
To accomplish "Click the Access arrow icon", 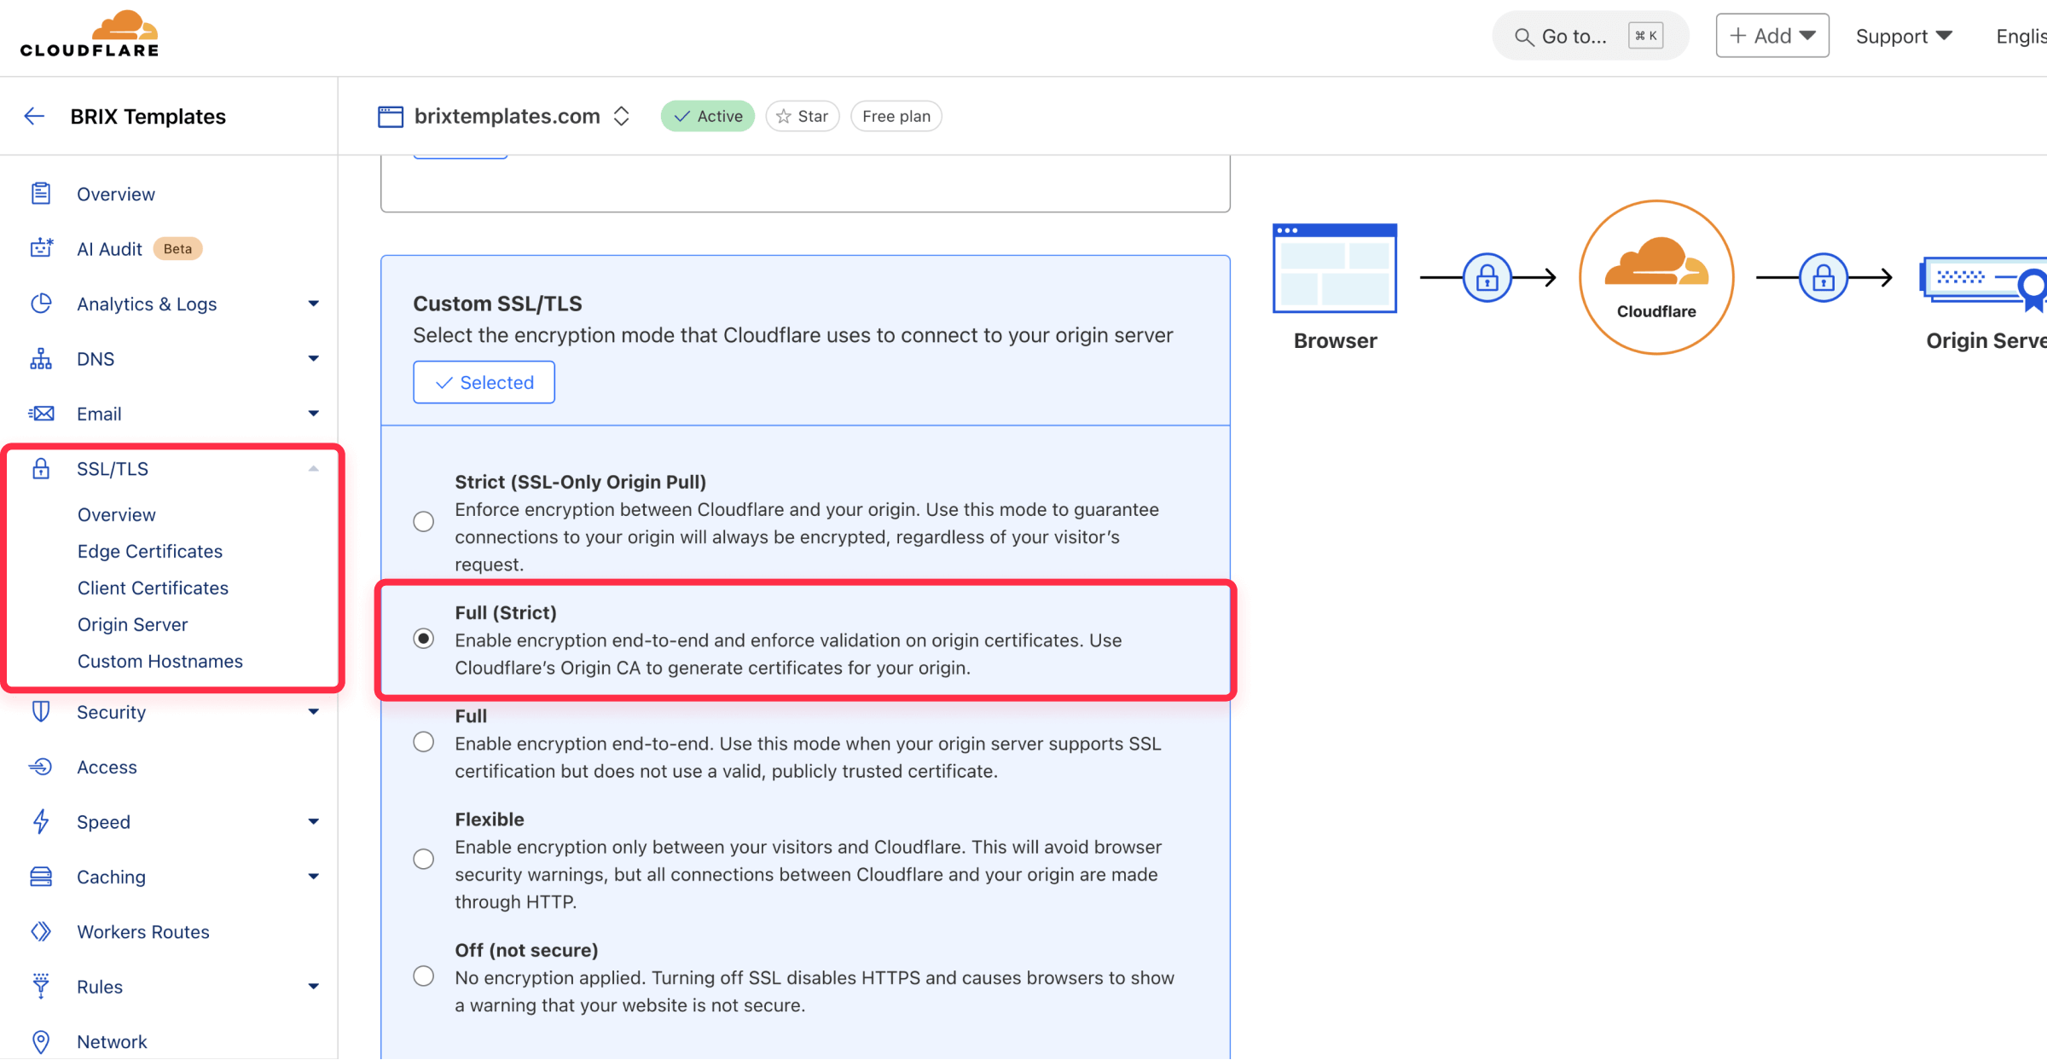I will point(41,767).
